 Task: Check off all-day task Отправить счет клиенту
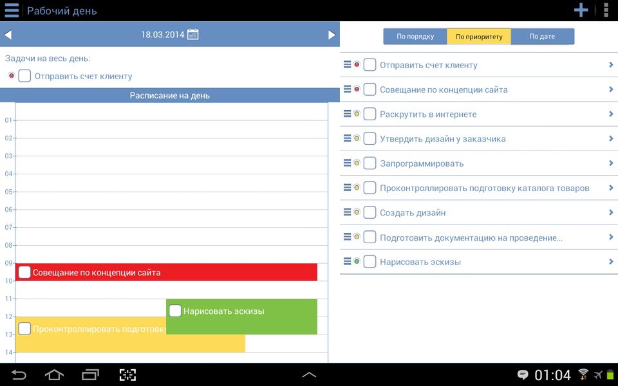pyautogui.click(x=24, y=76)
